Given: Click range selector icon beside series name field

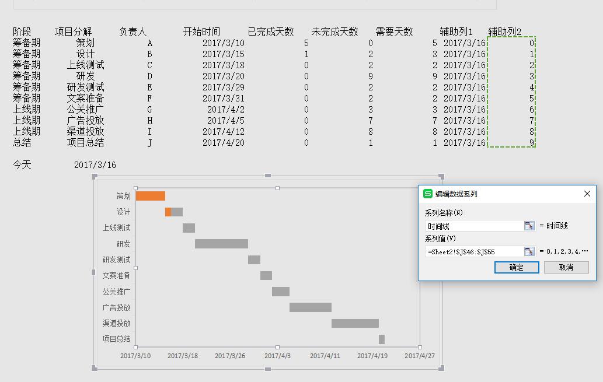Looking at the screenshot, I should (529, 226).
